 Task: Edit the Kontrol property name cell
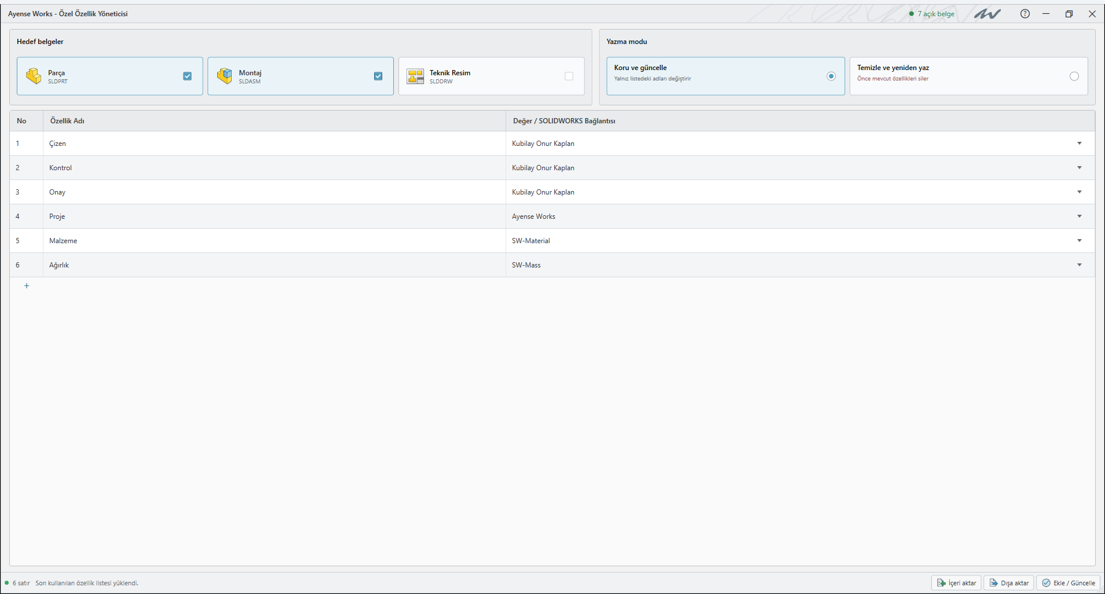[275, 168]
